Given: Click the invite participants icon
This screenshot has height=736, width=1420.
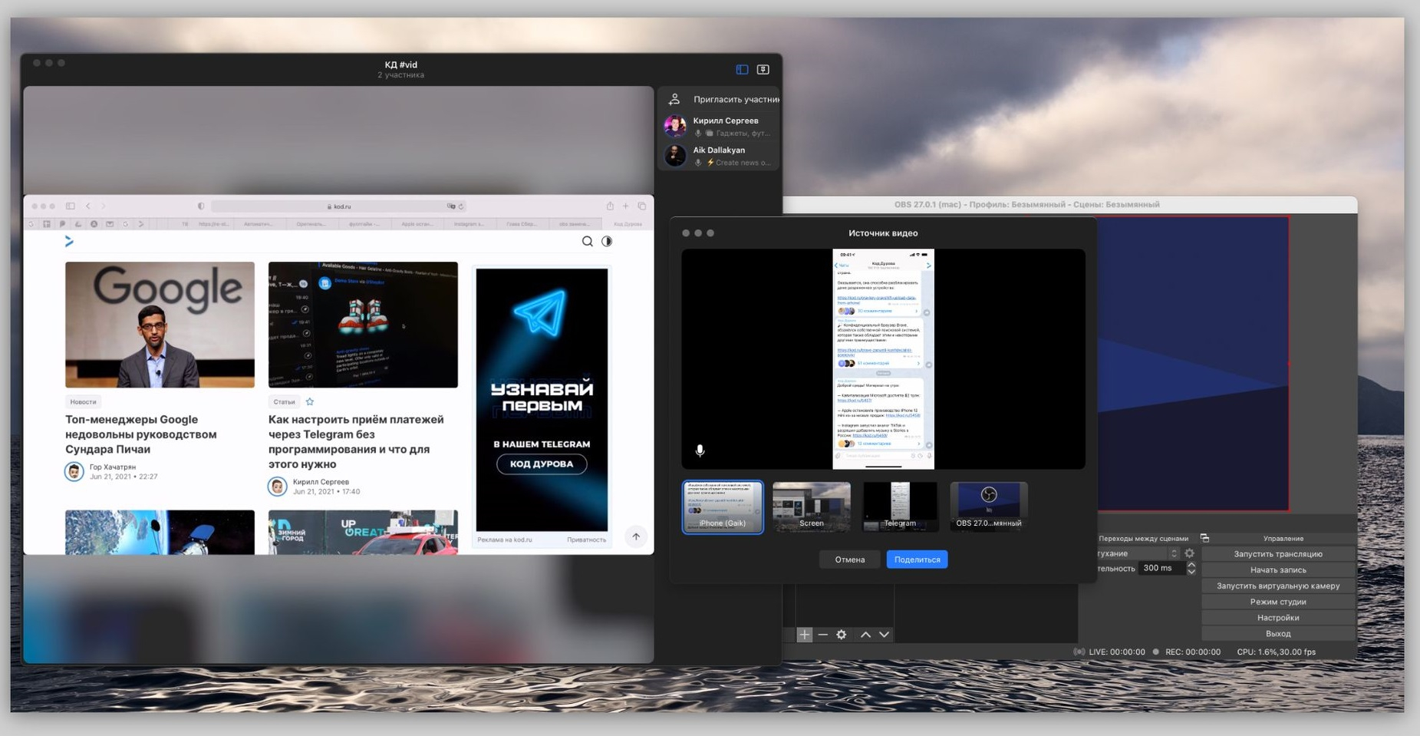Looking at the screenshot, I should 674,99.
